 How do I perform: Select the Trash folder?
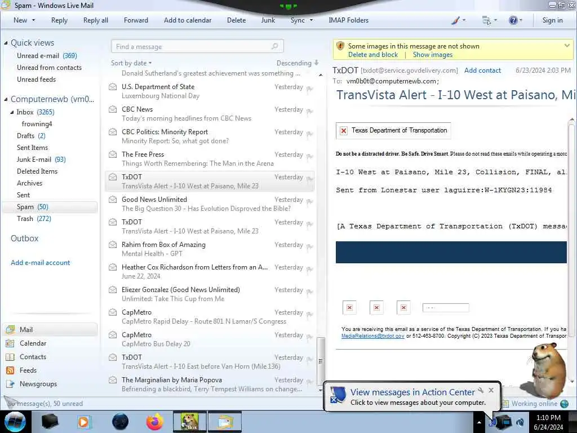click(34, 219)
